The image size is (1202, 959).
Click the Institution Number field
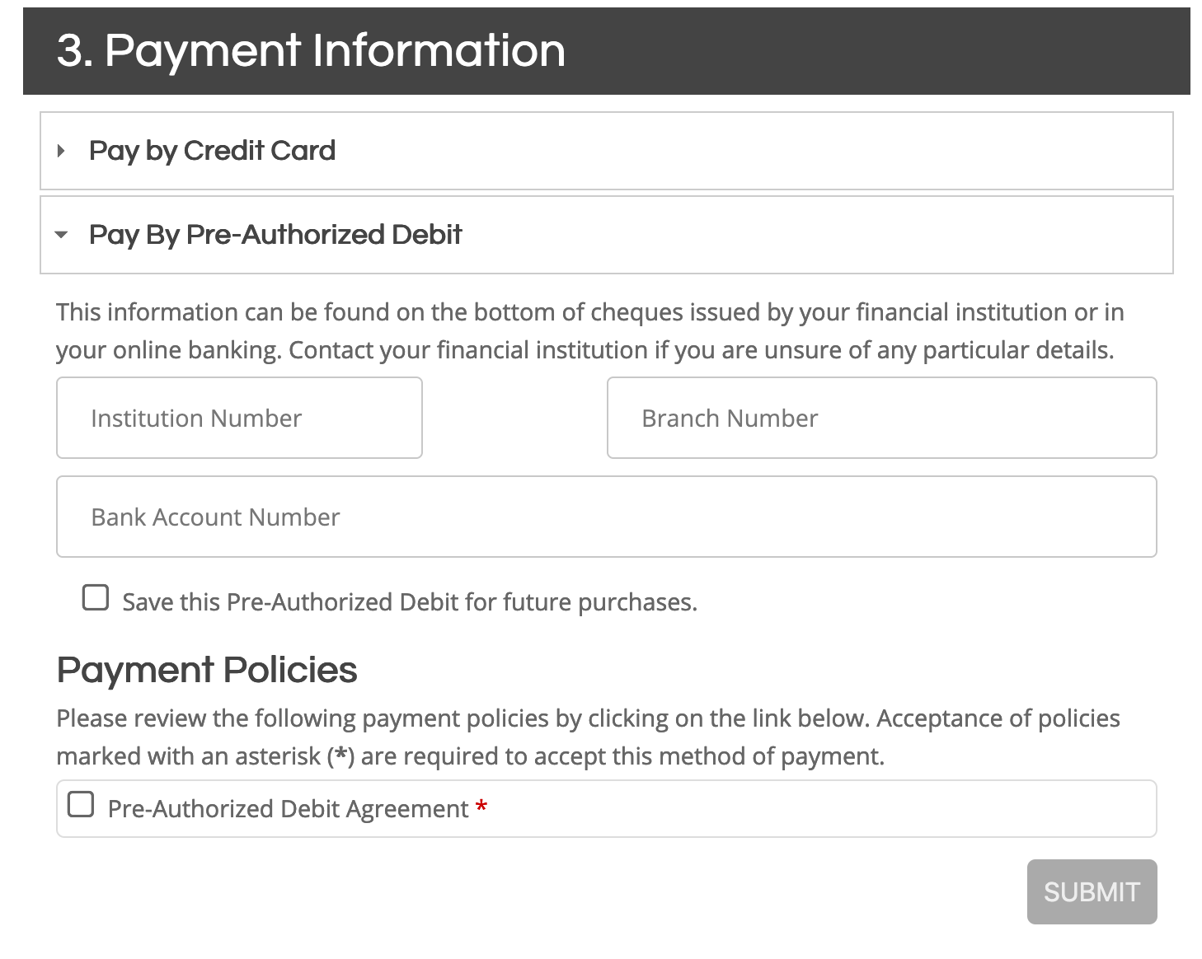(x=239, y=418)
